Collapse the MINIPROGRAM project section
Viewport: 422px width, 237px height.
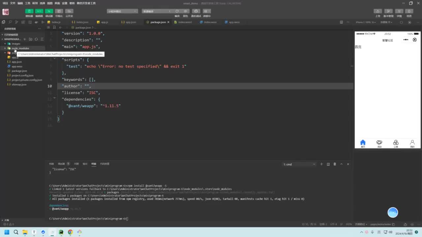13,39
